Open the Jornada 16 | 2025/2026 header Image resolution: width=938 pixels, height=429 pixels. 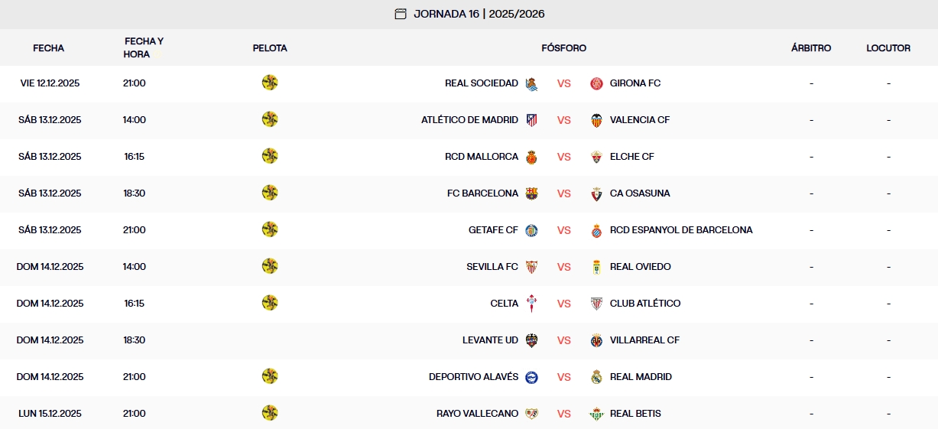click(479, 14)
